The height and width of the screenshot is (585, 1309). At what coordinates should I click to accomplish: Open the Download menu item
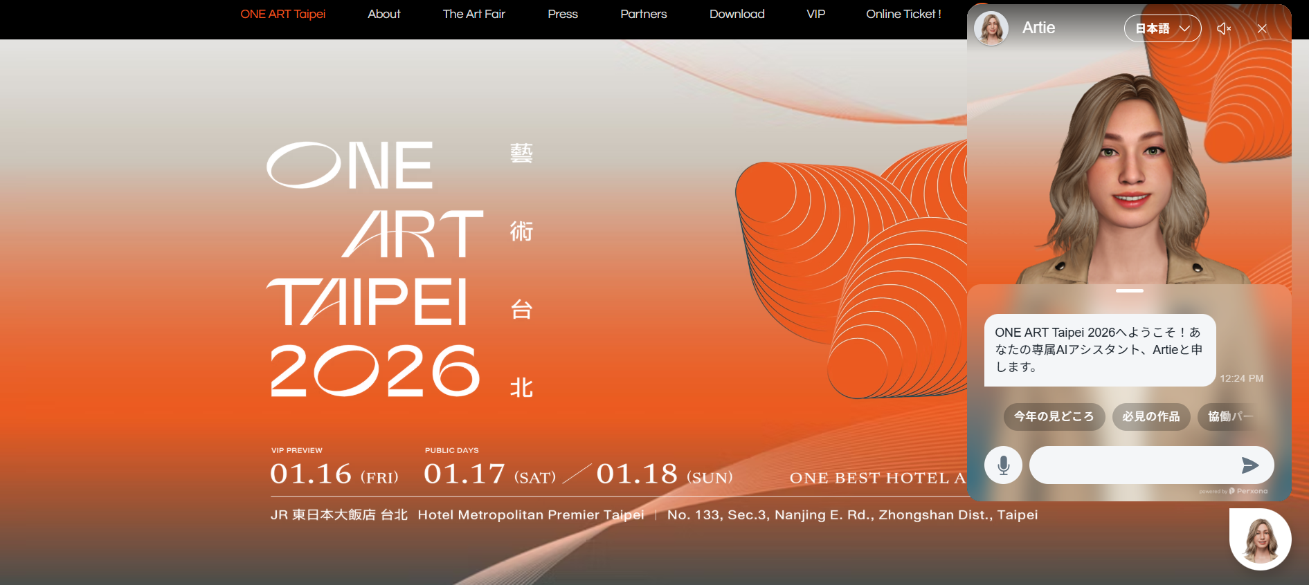pyautogui.click(x=737, y=14)
